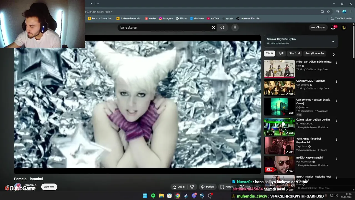Open options for Can Bonomo - Sustum cover
Screen dimensions: 355x200
tap(337, 100)
